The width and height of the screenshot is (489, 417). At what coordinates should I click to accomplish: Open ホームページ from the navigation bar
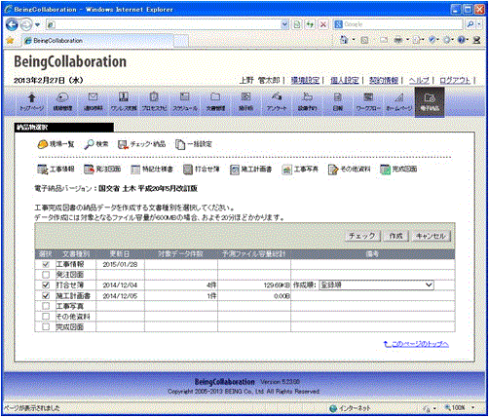click(x=399, y=101)
